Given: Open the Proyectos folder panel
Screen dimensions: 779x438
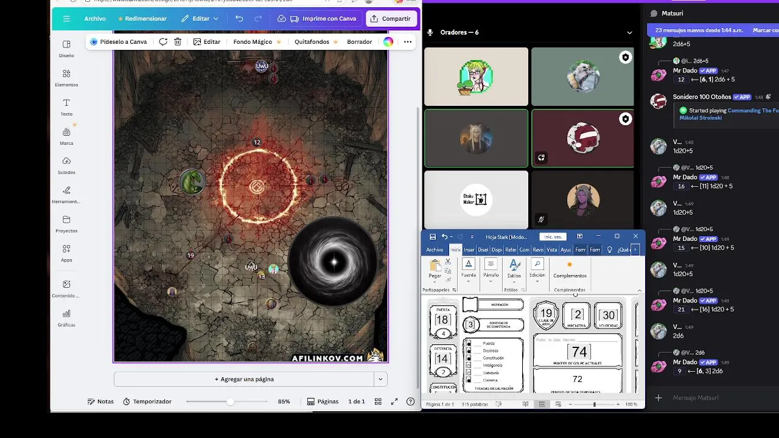Looking at the screenshot, I should 66,223.
